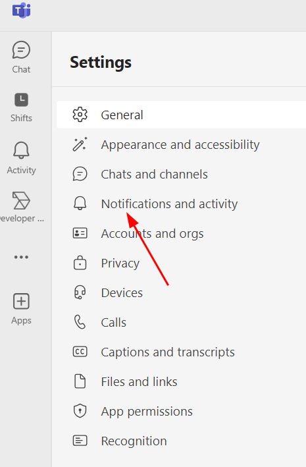Click the App permissions shield icon
This screenshot has width=306, height=467.
tap(80, 411)
